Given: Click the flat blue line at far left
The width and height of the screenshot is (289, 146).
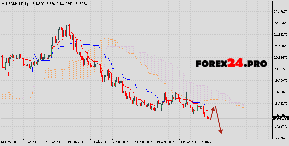Looking at the screenshot, I should [x=16, y=79].
